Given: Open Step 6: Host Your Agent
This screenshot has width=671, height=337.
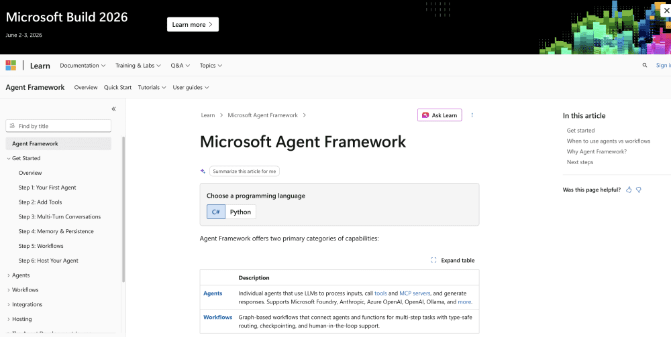Looking at the screenshot, I should (48, 261).
